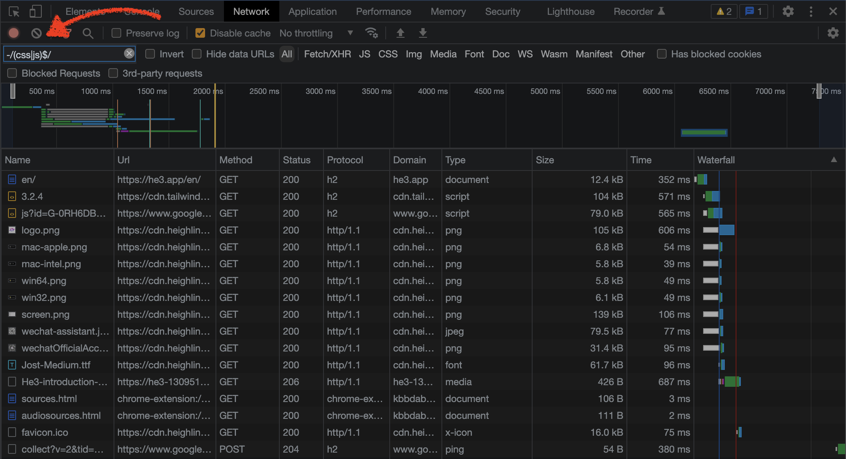Screen dimensions: 846x459
Task: Enable the Preserve log checkbox
Action: [x=116, y=33]
